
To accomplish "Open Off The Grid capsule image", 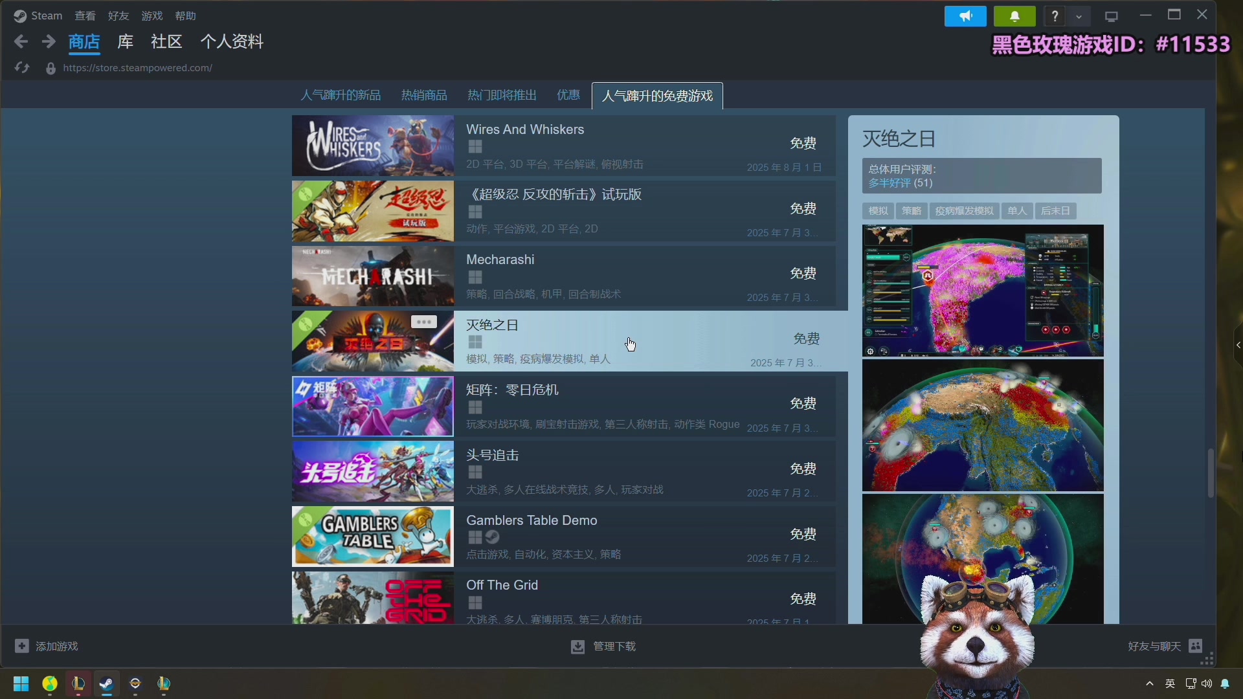I will (x=373, y=598).
